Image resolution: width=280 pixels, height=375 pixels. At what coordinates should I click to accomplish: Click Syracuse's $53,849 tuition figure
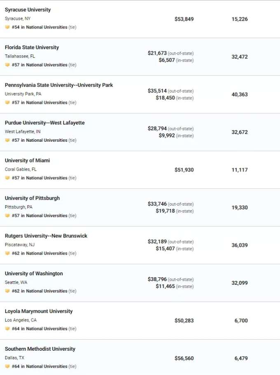(184, 19)
